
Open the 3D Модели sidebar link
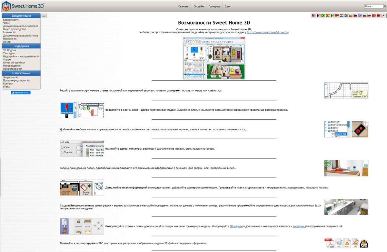(x=9, y=50)
